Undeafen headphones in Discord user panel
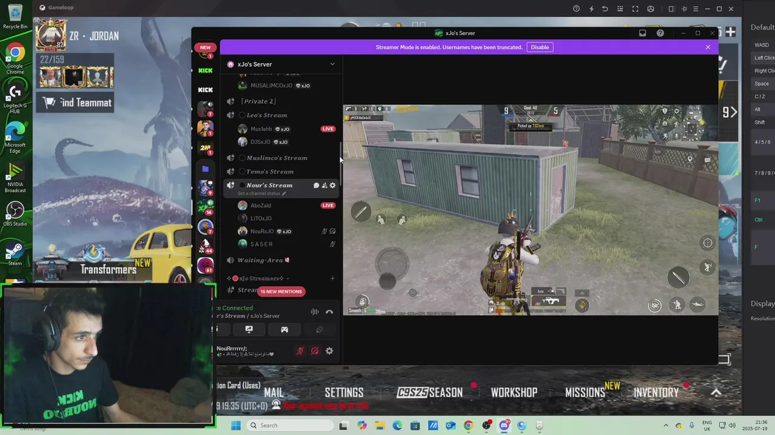This screenshot has width=775, height=435. pyautogui.click(x=315, y=351)
